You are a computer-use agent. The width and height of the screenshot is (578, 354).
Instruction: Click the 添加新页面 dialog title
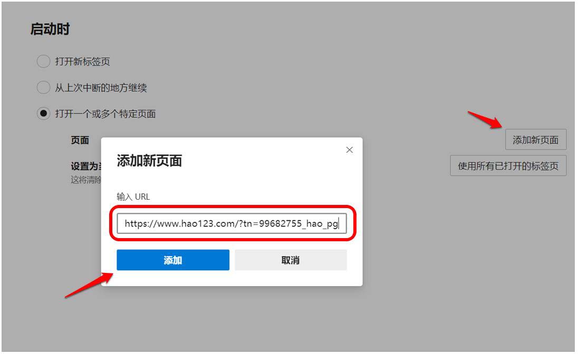tap(149, 161)
